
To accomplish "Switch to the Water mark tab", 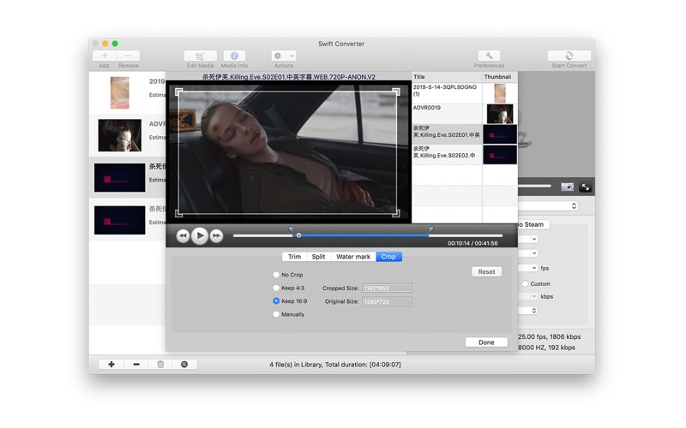I will pyautogui.click(x=353, y=257).
